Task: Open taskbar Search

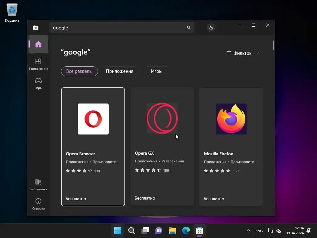Action: tap(131, 231)
